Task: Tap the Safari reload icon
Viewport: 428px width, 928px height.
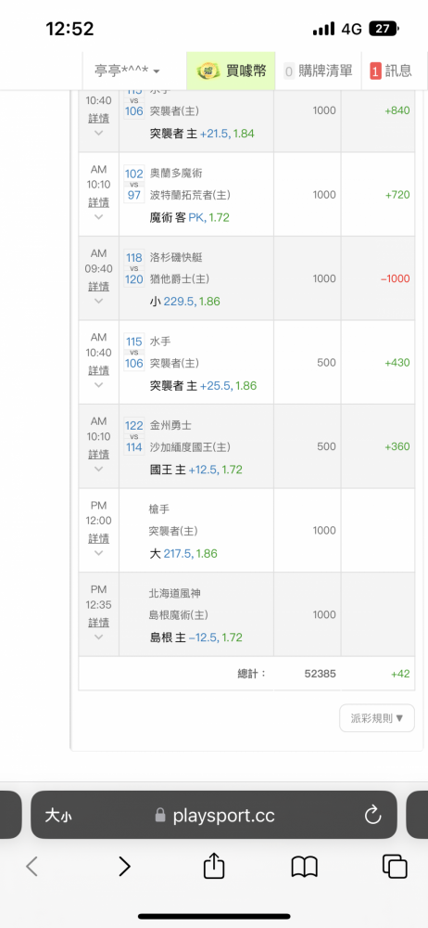Action: pyautogui.click(x=373, y=815)
